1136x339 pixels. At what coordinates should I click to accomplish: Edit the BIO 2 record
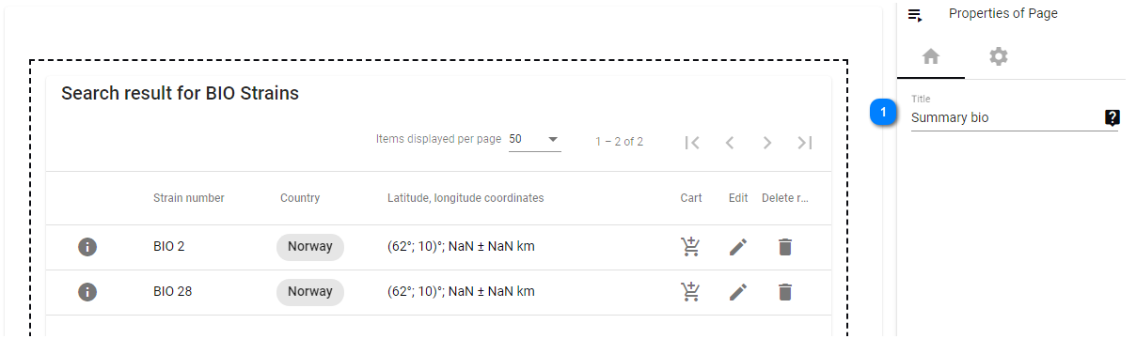tap(738, 247)
